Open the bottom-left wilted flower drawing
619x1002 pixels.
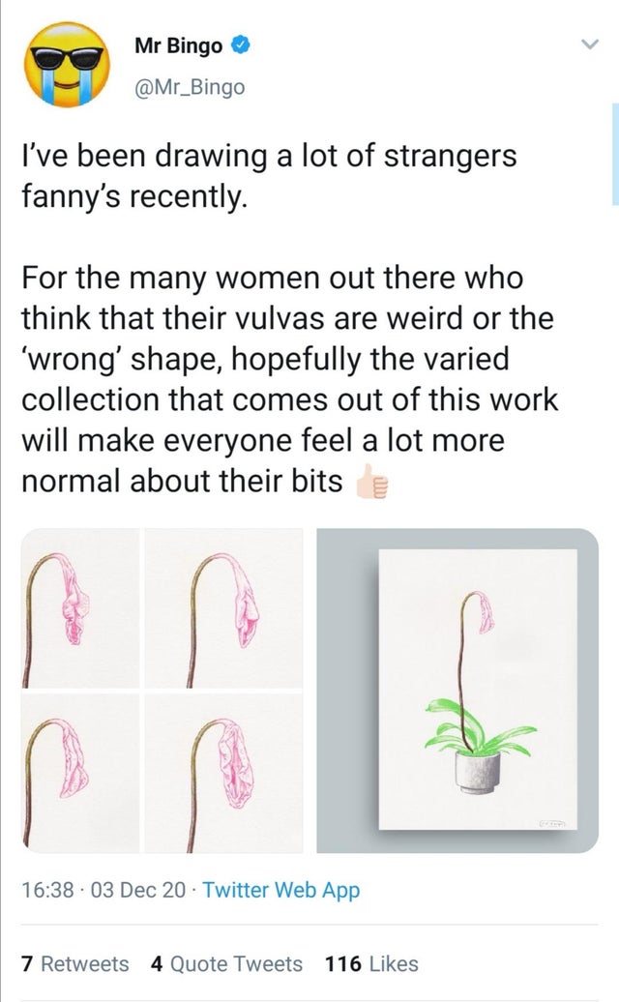pos(80,774)
